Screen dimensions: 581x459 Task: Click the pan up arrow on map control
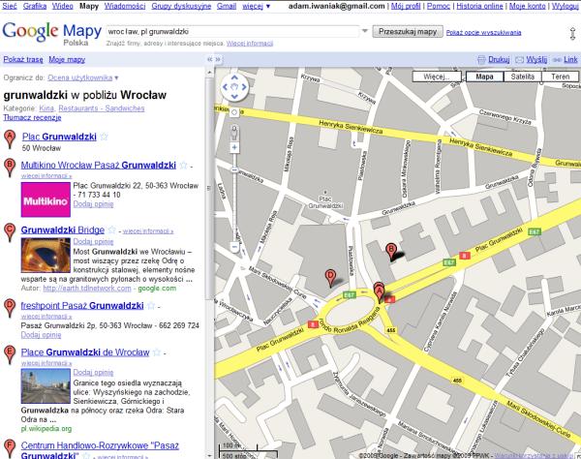click(234, 77)
